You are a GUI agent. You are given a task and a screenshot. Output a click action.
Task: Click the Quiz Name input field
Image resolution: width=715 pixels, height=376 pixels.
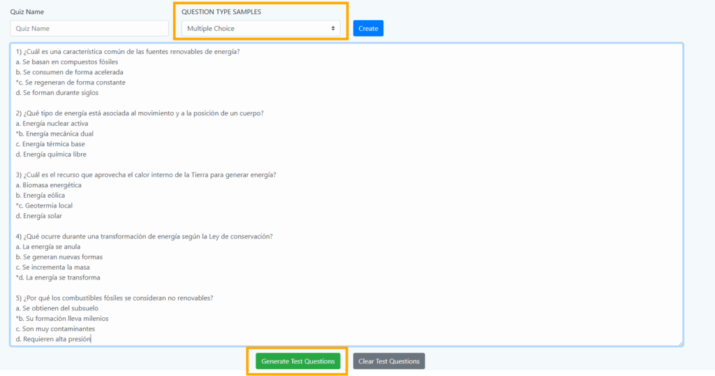[89, 29]
